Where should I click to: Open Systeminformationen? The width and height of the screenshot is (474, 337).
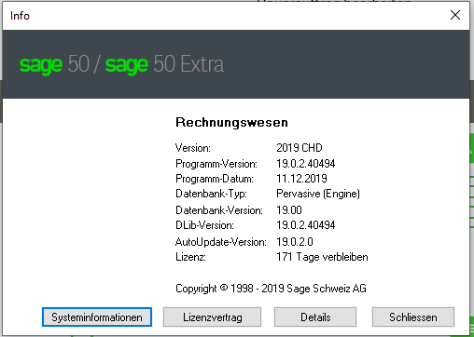tap(97, 317)
